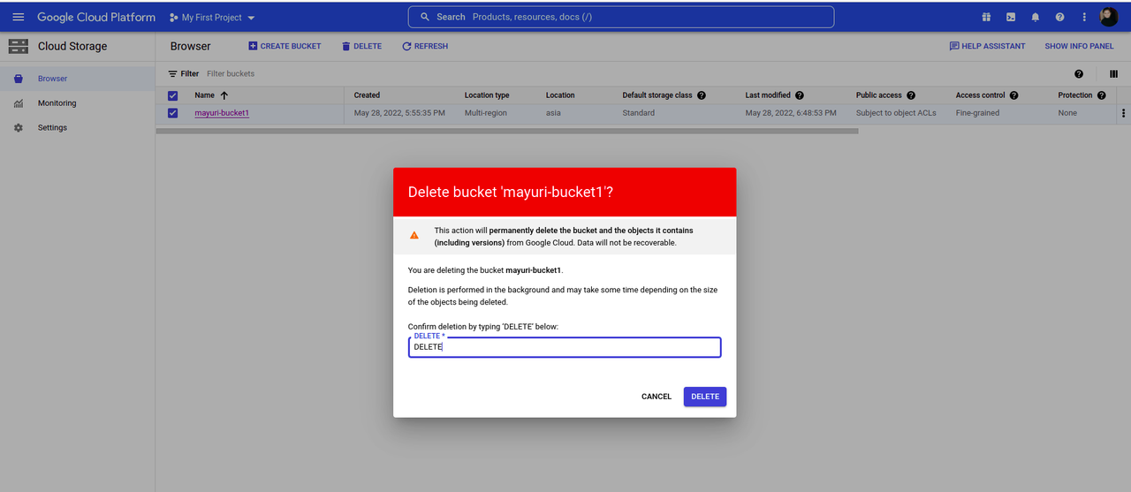Image resolution: width=1131 pixels, height=492 pixels.
Task: Click CANCEL in the delete dialog
Action: tap(657, 397)
